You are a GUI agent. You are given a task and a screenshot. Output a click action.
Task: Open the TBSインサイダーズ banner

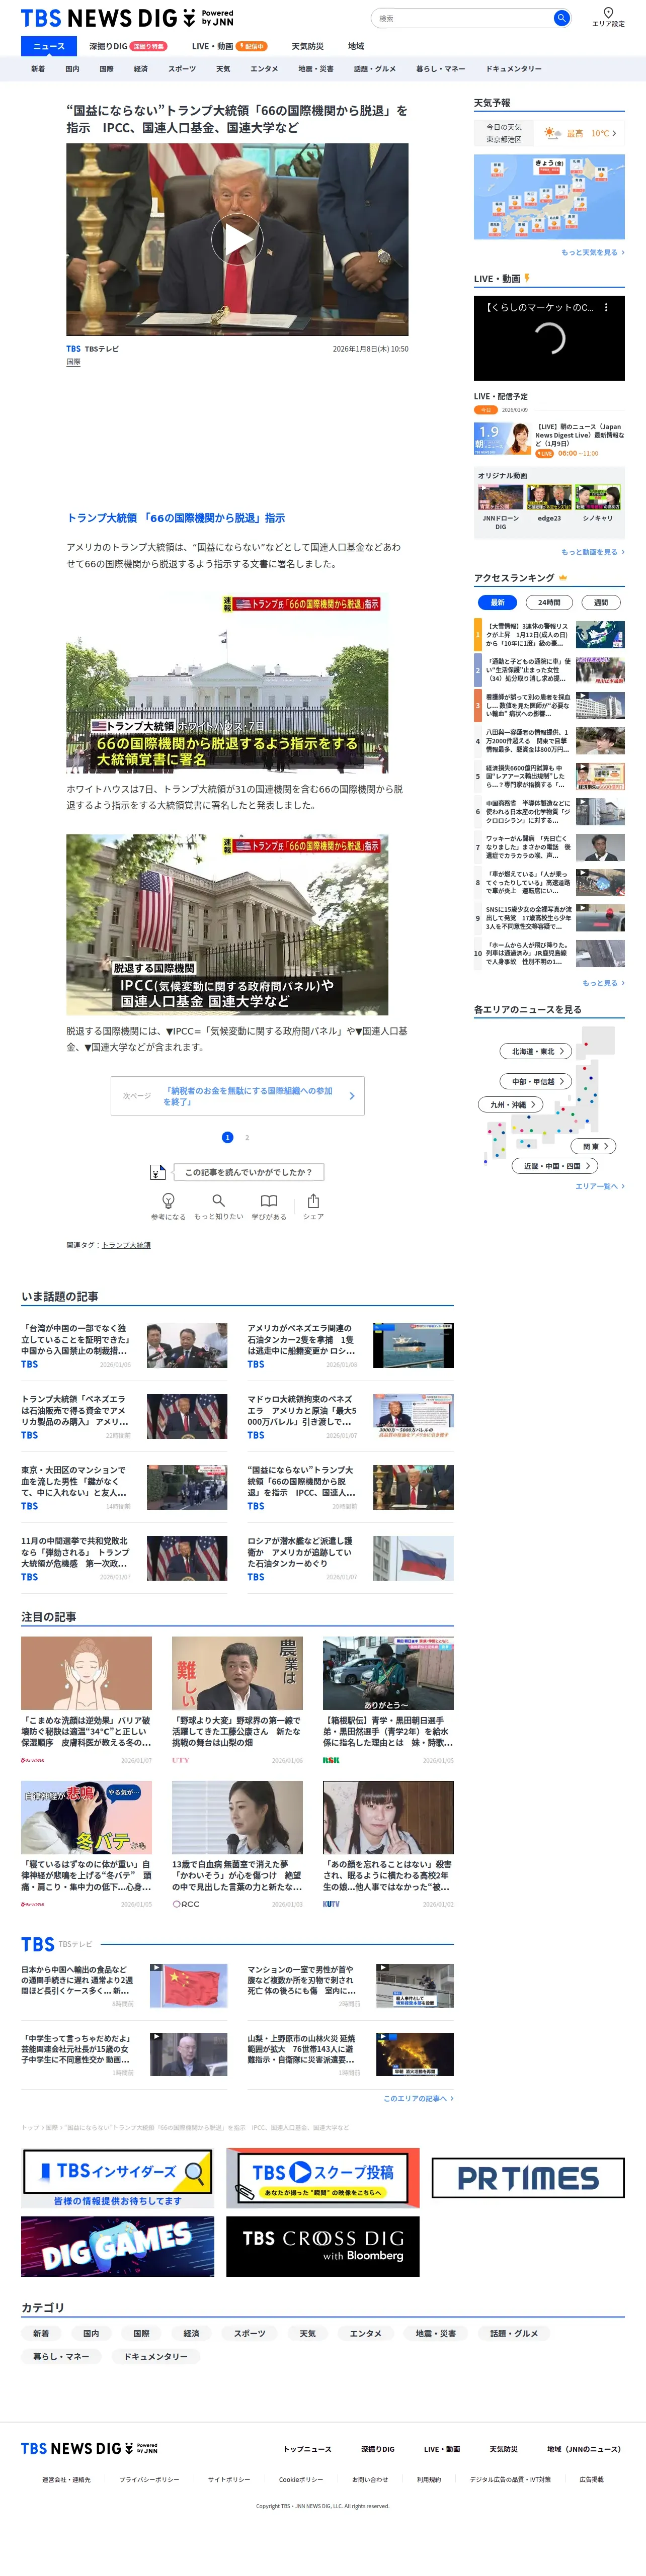[x=118, y=2179]
